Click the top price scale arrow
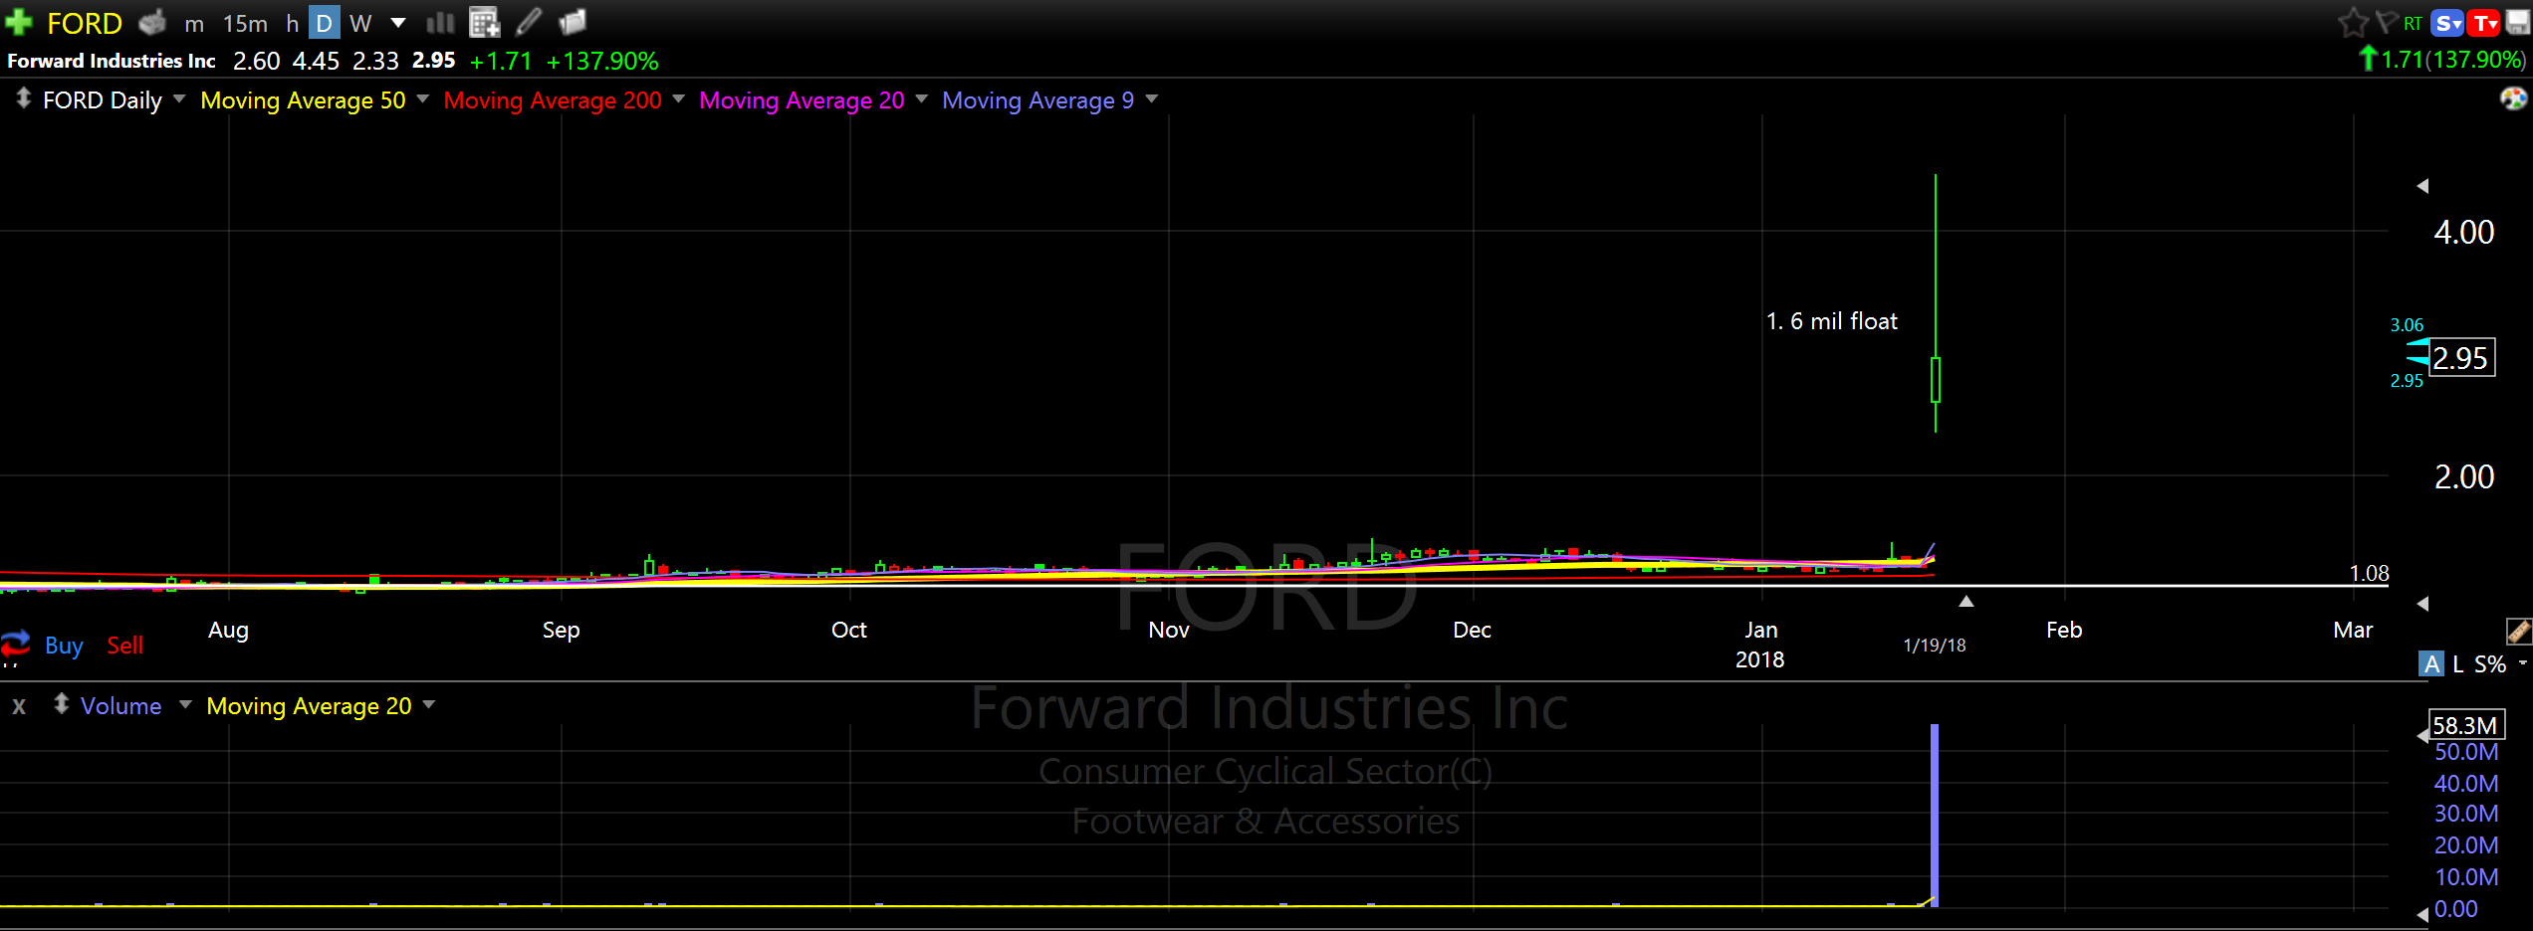Screen dimensions: 2533x931 point(2422,186)
